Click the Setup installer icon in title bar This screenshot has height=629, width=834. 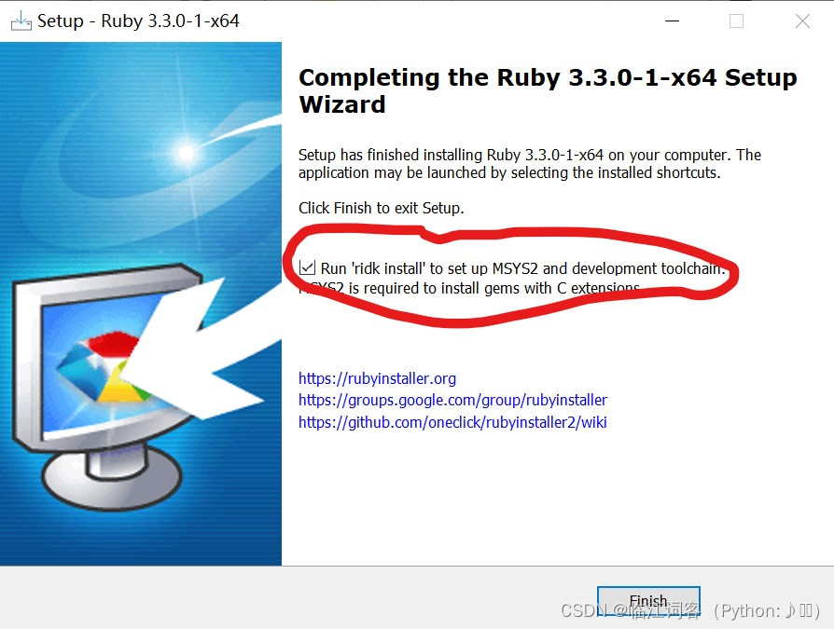pos(21,21)
